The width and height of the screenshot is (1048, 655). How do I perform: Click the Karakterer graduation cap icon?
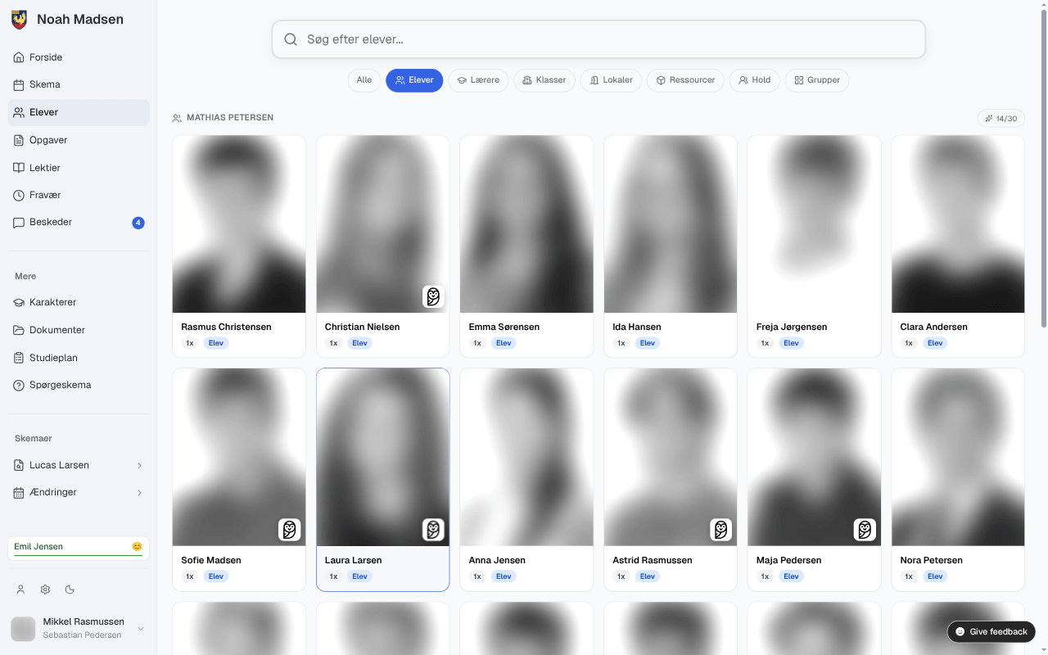coord(19,302)
